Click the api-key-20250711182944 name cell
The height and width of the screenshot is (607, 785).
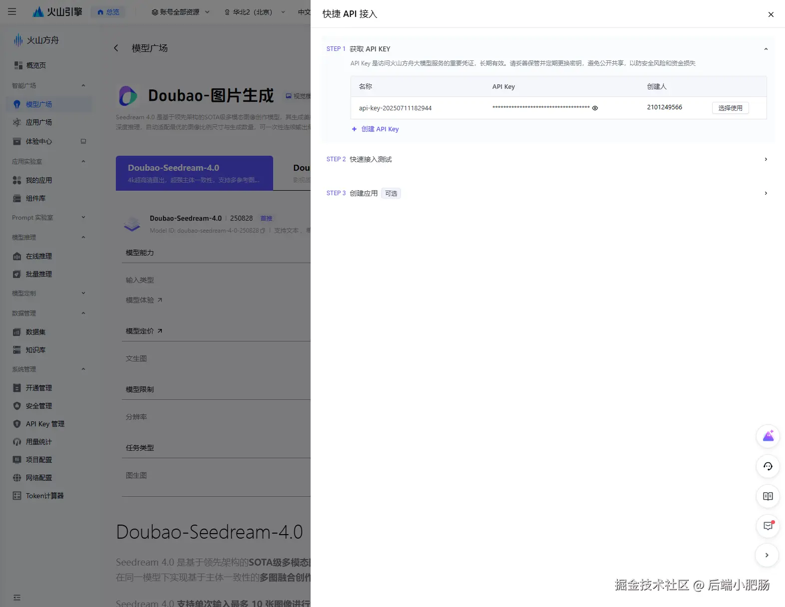(395, 108)
